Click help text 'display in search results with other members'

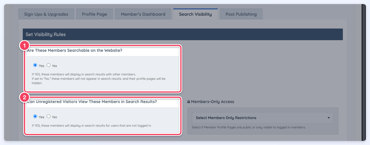[84, 74]
